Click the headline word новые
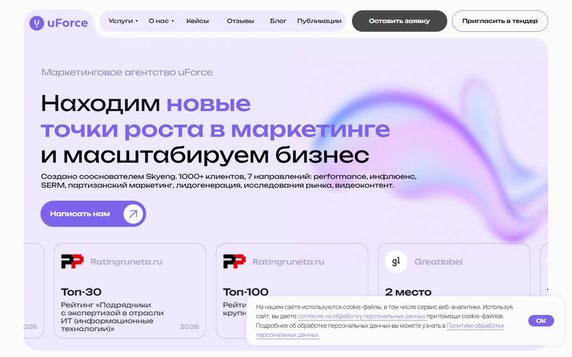572x357 pixels. click(x=209, y=104)
